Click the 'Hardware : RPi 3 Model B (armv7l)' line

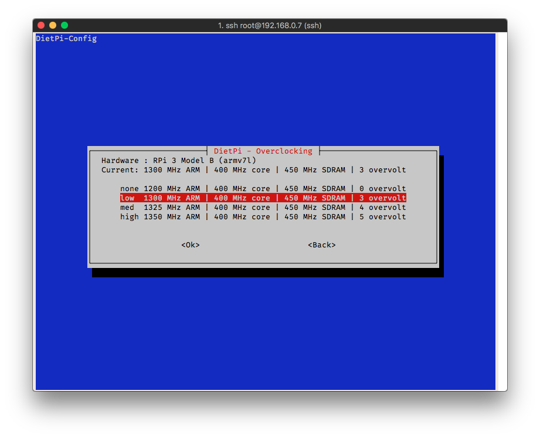(179, 161)
